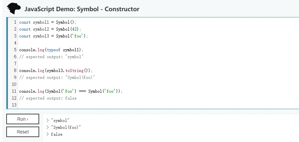Click the toString method call on line 8
Viewport: 299px width, 142px height.
pyautogui.click(x=74, y=71)
